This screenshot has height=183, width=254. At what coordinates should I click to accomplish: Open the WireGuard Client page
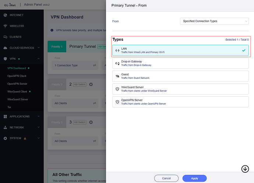(x=17, y=91)
